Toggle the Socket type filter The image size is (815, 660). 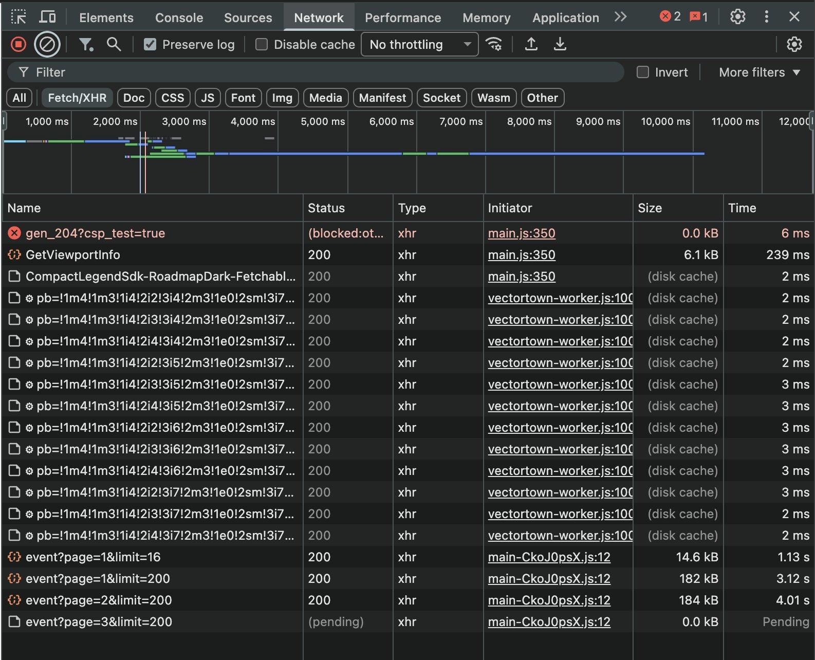(x=441, y=98)
